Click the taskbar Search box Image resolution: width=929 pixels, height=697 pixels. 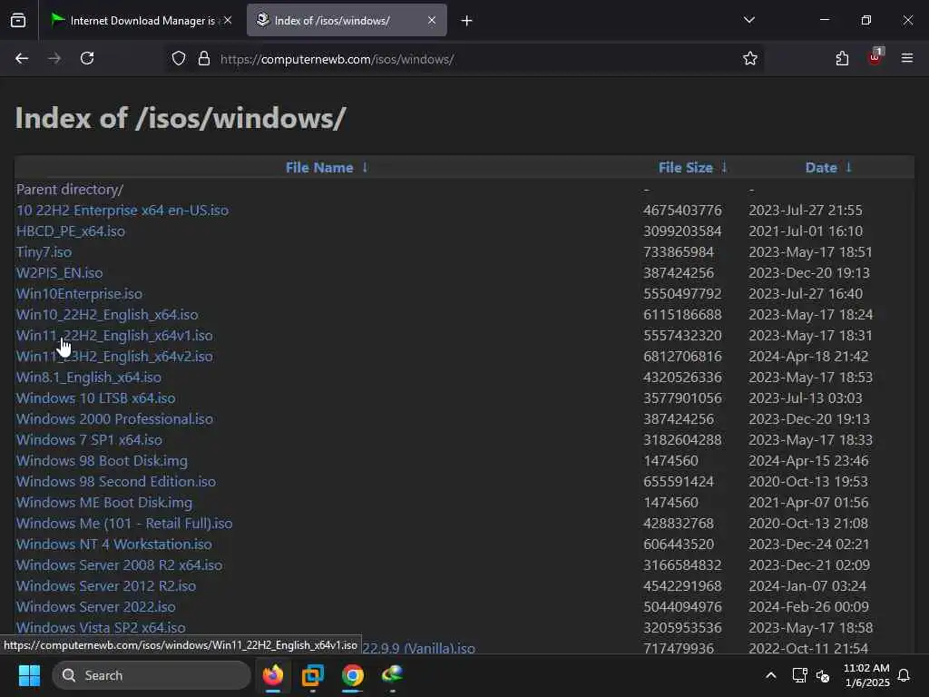(x=152, y=675)
